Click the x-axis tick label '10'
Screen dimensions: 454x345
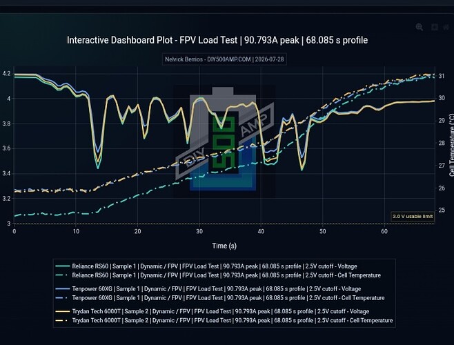[x=76, y=231]
